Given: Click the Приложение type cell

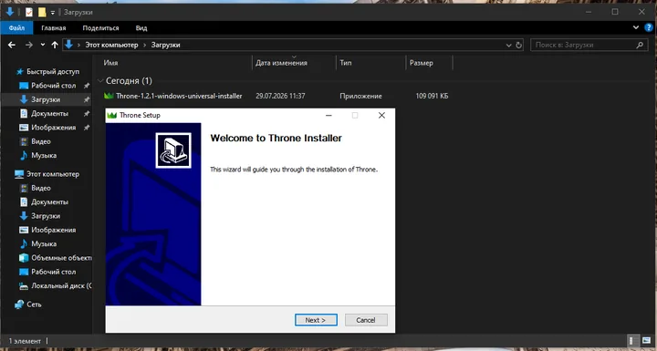Looking at the screenshot, I should (x=360, y=96).
